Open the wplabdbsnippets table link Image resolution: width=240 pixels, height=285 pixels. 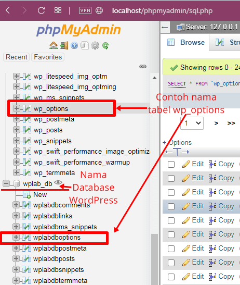point(59,269)
